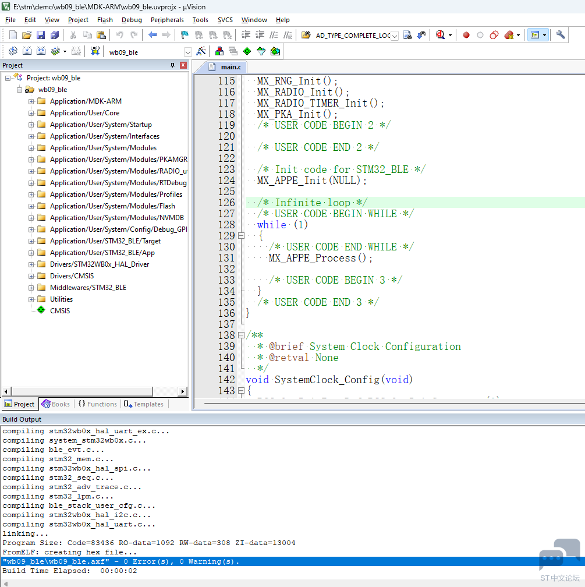Open the Project menu
Screen dimensions: 585x587
tap(78, 20)
